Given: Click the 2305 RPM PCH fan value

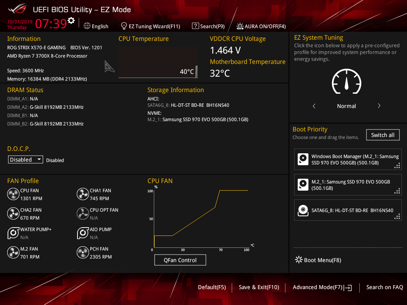Looking at the screenshot, I should [x=101, y=257].
